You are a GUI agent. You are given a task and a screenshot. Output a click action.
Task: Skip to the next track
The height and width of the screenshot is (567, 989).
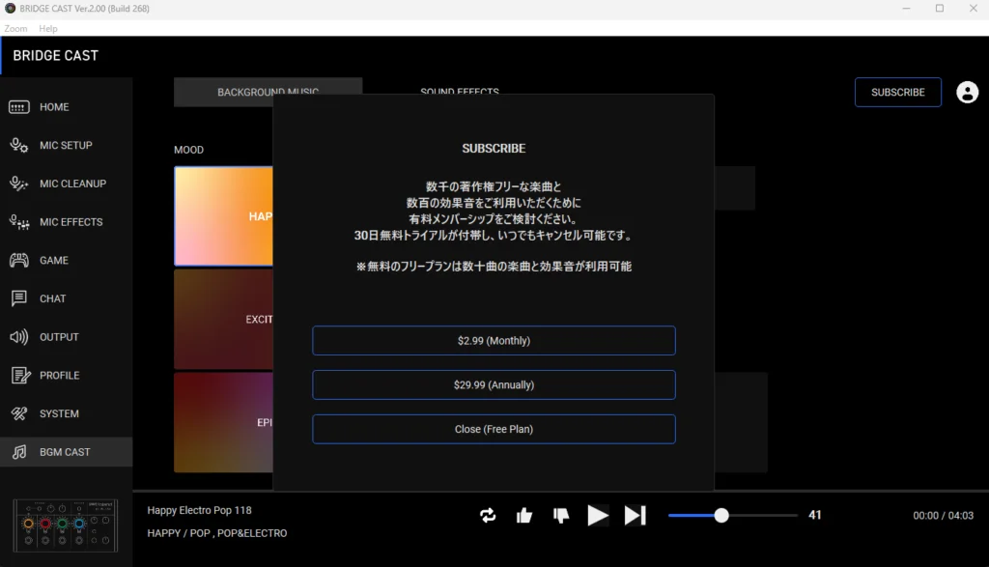[635, 516]
